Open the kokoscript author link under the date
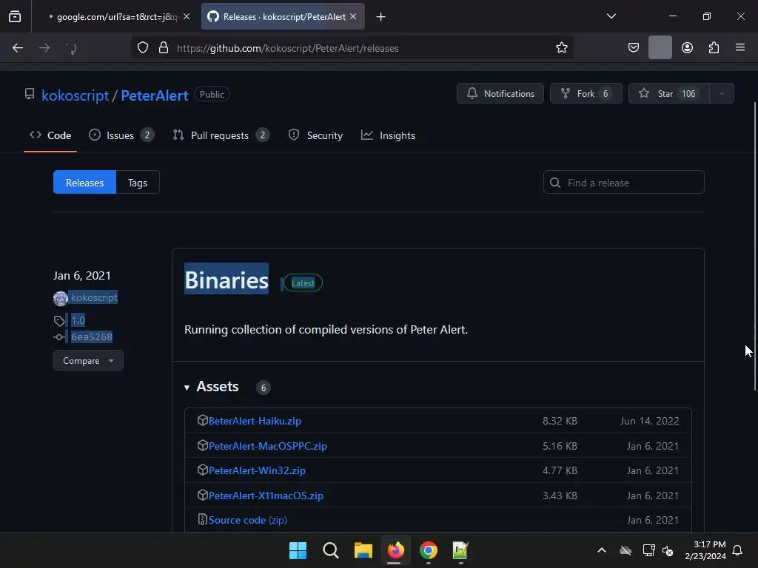Image resolution: width=758 pixels, height=568 pixels. click(94, 297)
